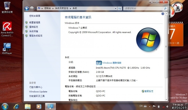The width and height of the screenshot is (188, 110).
Task: Click the 32 位元作業系統 value
Action: coord(104,76)
